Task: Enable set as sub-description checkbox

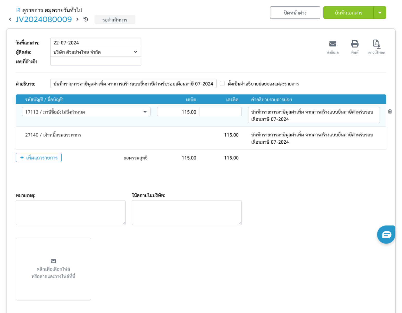Action: [222, 84]
